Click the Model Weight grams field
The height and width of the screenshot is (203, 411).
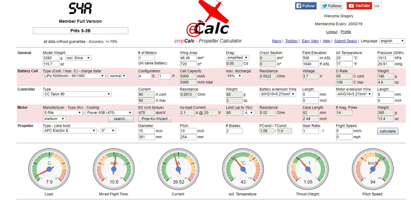click(x=51, y=58)
